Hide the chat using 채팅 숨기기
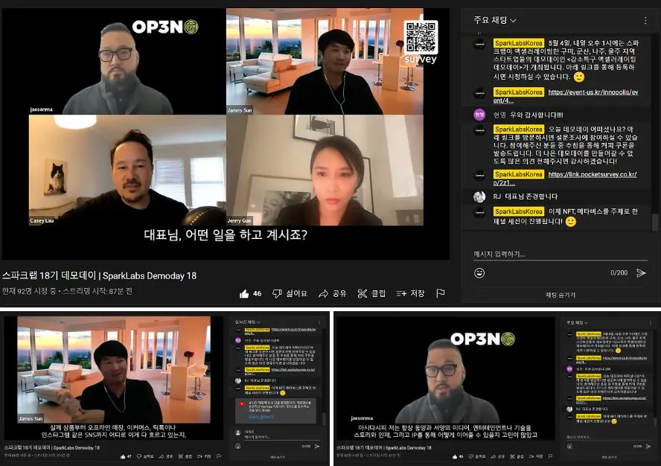This screenshot has width=661, height=466. [x=561, y=293]
